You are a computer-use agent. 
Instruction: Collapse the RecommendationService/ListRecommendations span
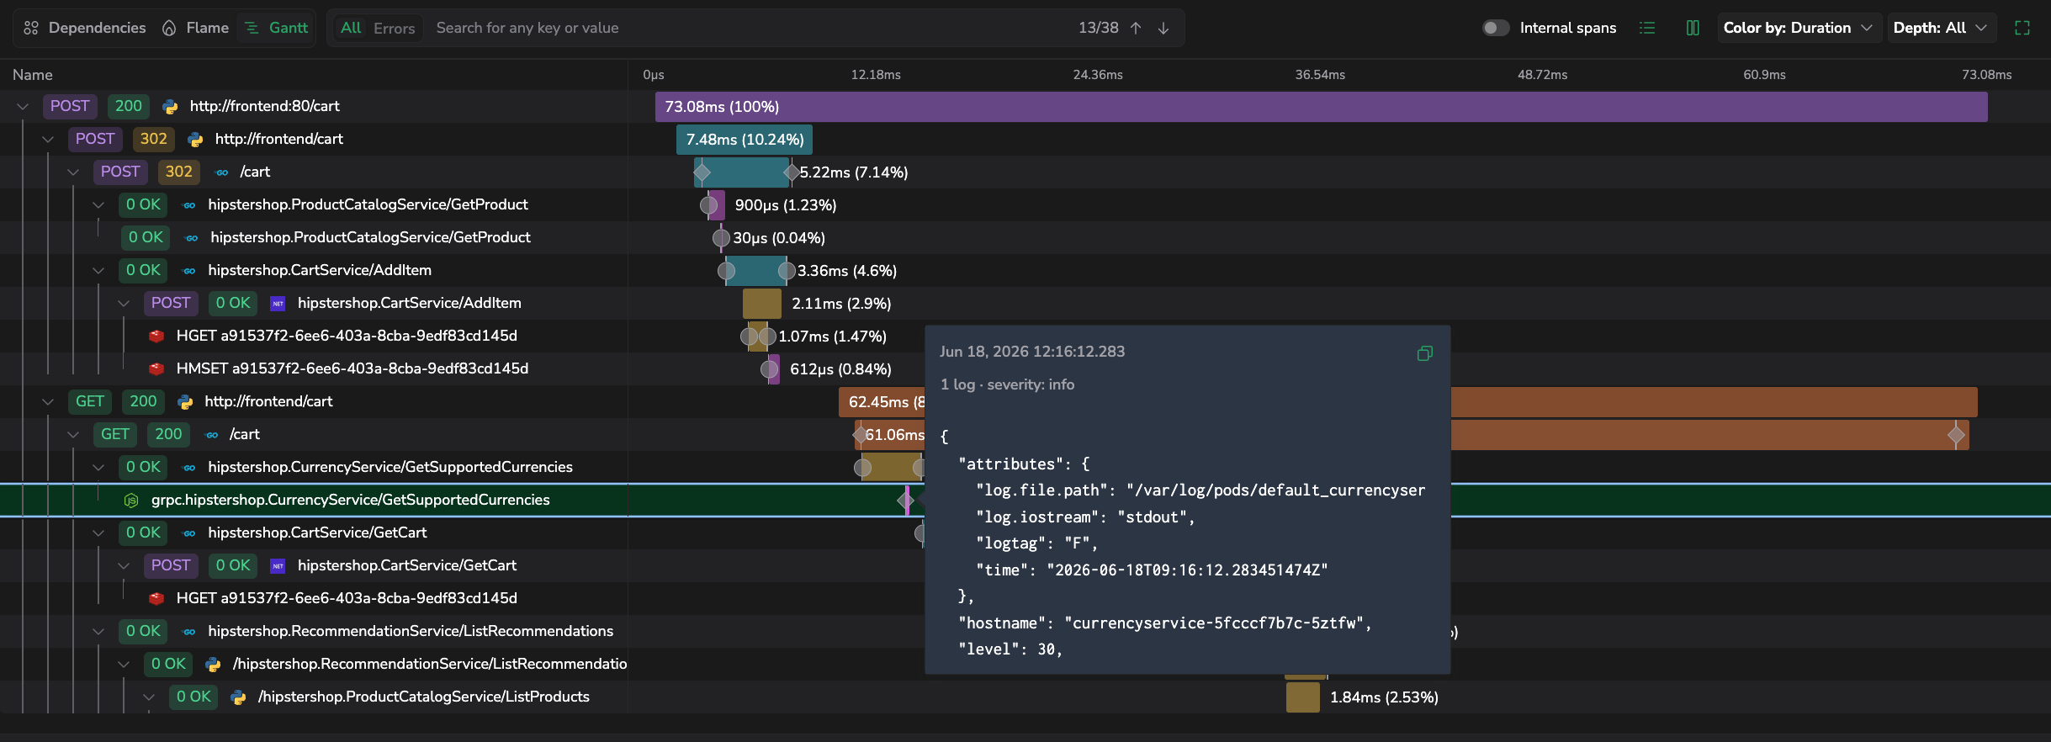(98, 632)
